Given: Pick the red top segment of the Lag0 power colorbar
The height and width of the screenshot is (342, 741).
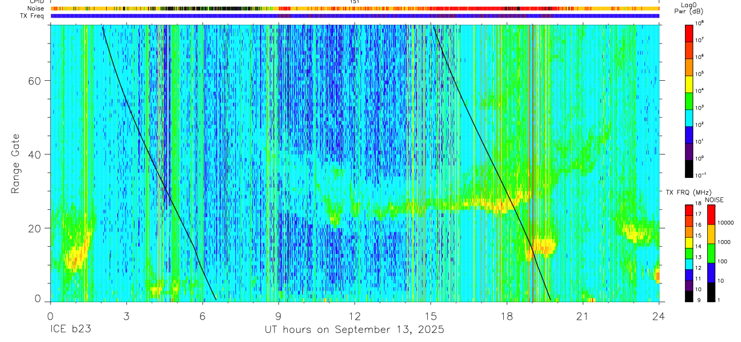Looking at the screenshot, I should pos(689,33).
